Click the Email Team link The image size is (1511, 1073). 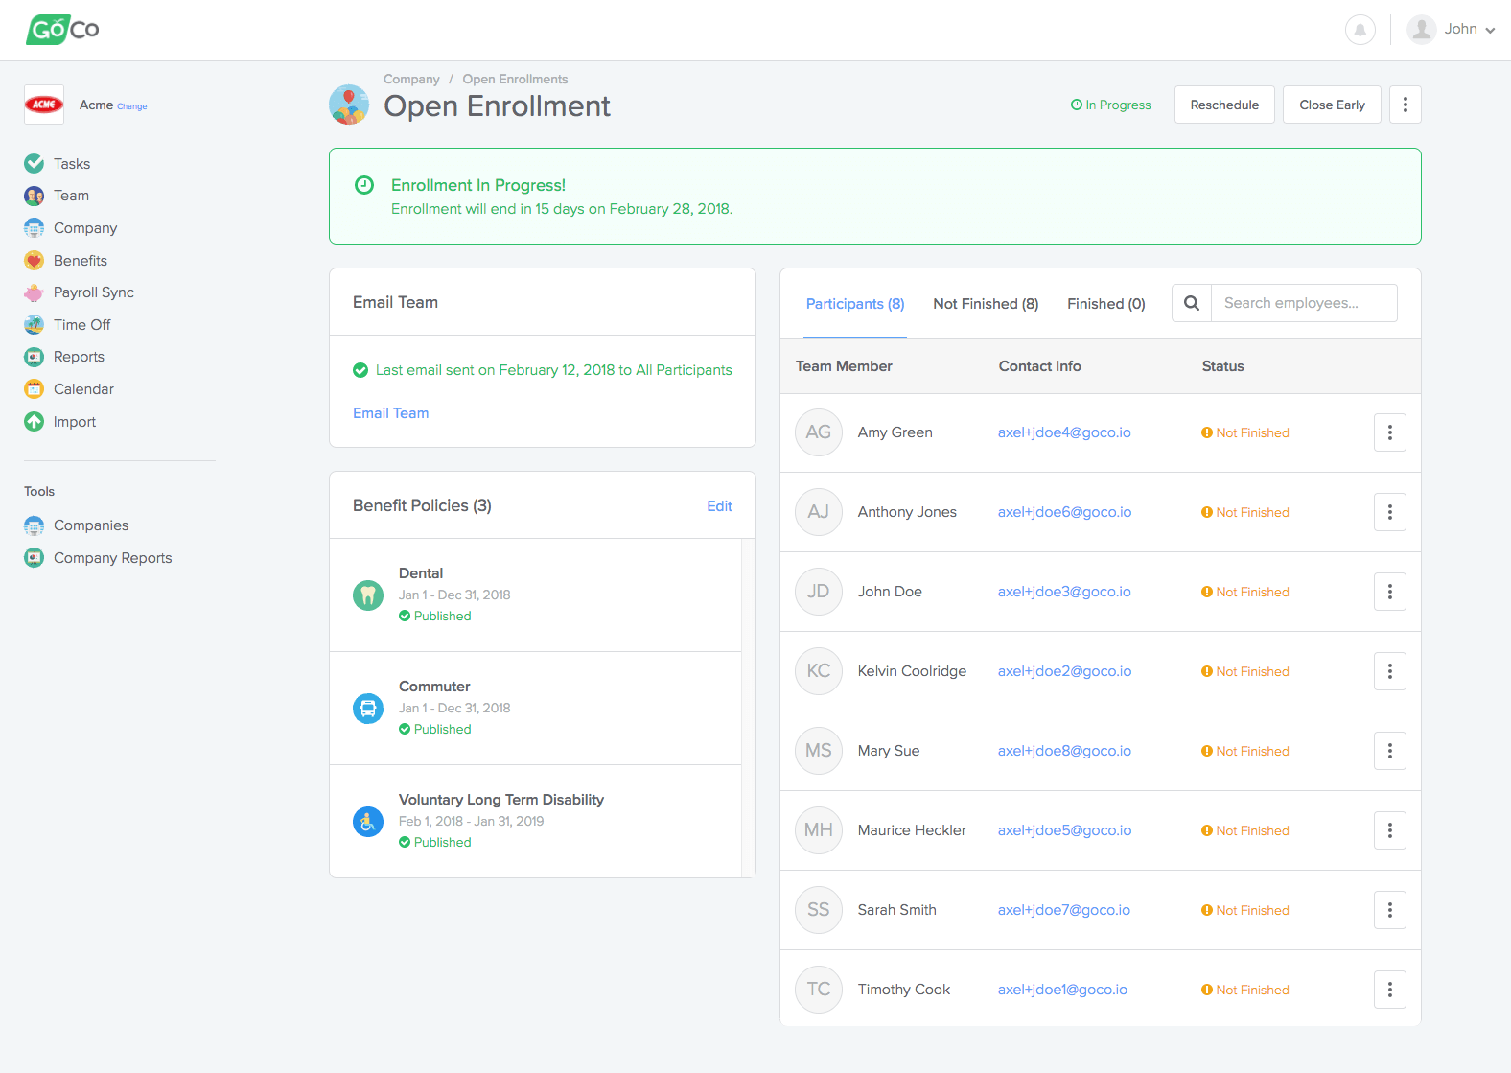coord(390,413)
